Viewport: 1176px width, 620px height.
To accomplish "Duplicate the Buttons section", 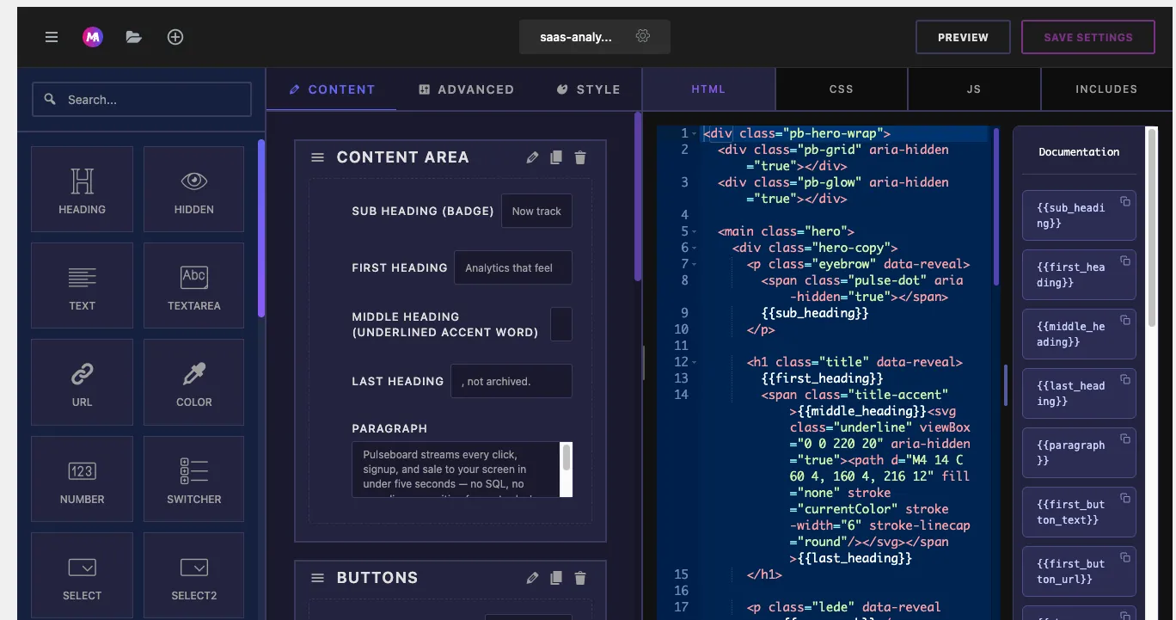I will tap(556, 578).
